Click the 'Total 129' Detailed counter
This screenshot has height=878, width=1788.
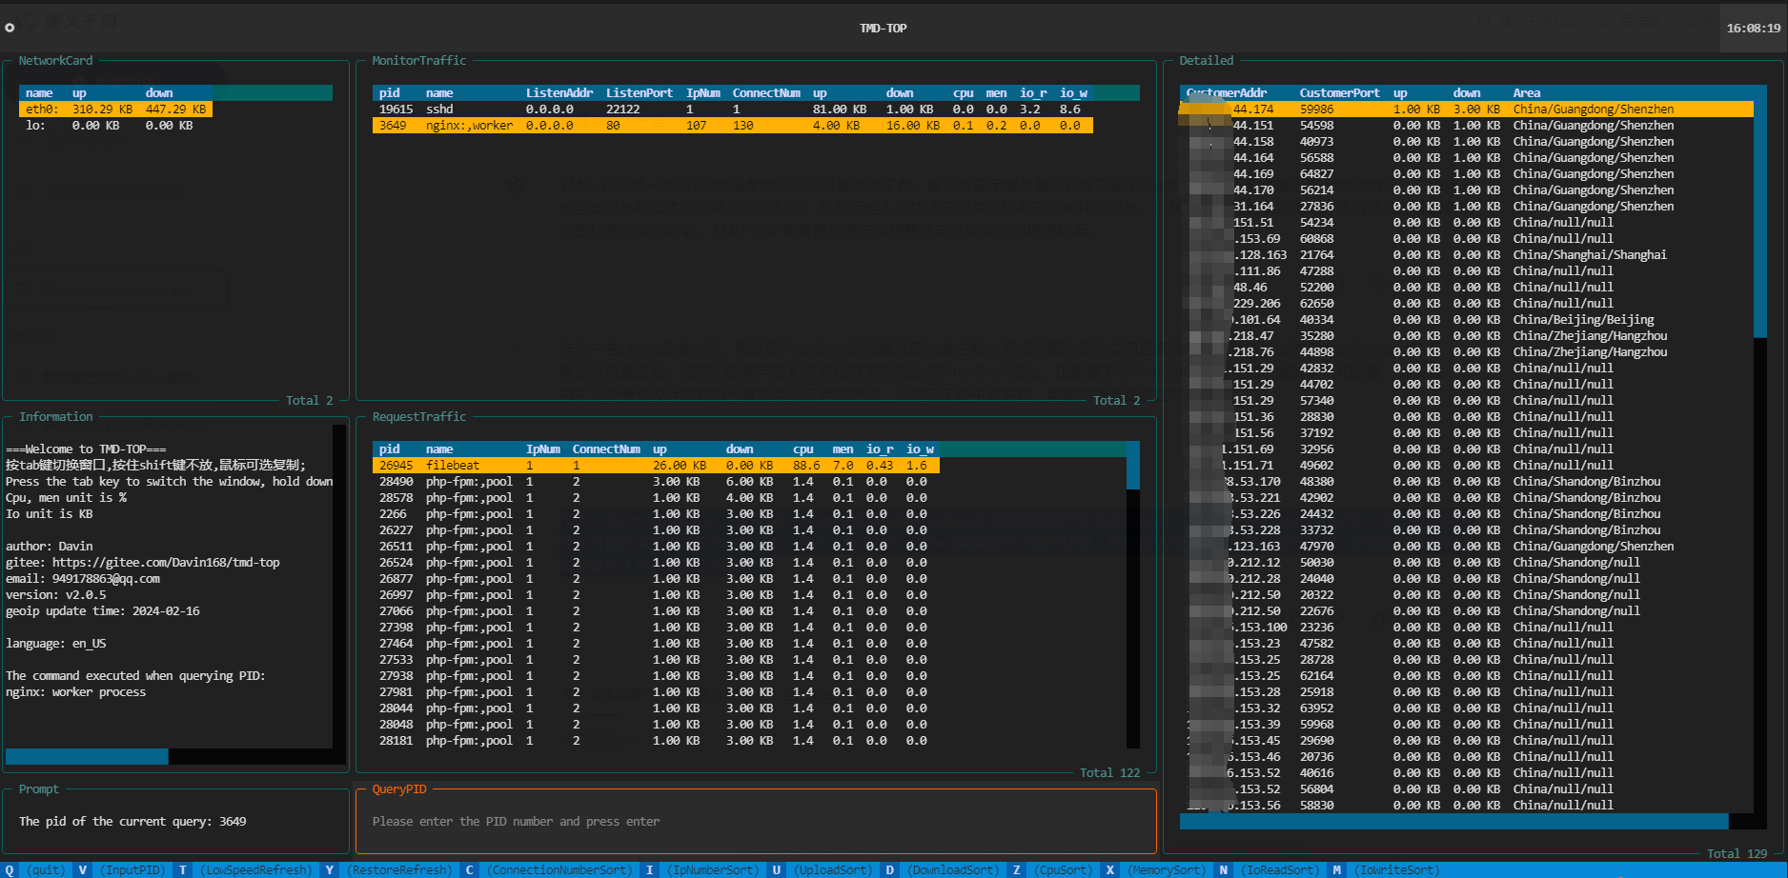(1737, 854)
